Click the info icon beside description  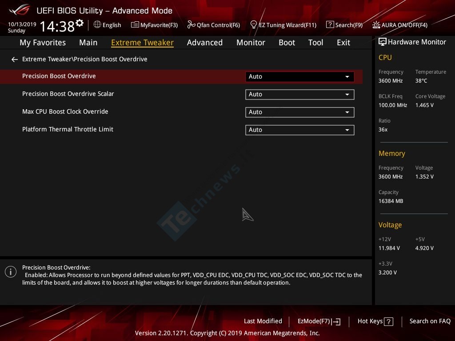(11, 272)
